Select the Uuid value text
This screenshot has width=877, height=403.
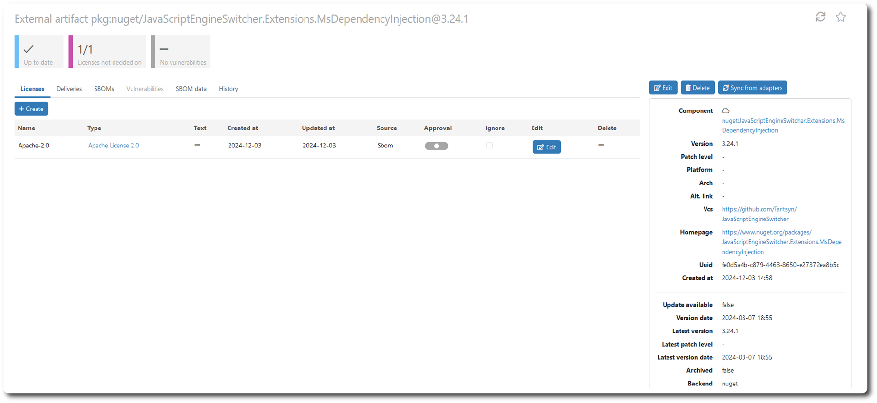781,265
